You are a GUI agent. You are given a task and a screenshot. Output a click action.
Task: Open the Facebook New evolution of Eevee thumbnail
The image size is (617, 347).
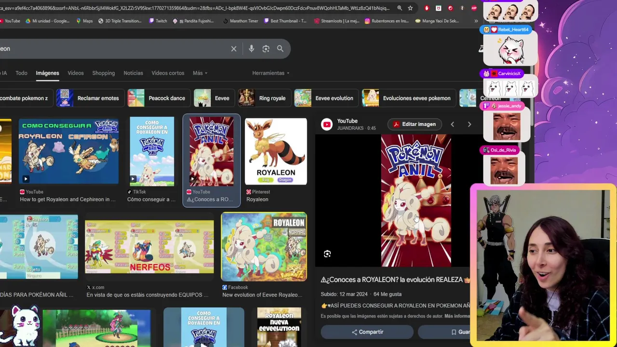pos(264,247)
